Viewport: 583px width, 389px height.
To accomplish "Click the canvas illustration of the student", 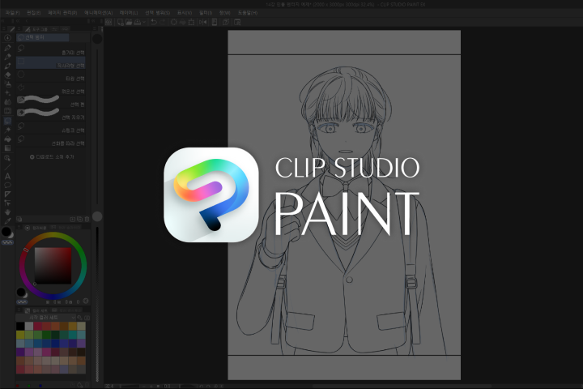I will tap(344, 205).
